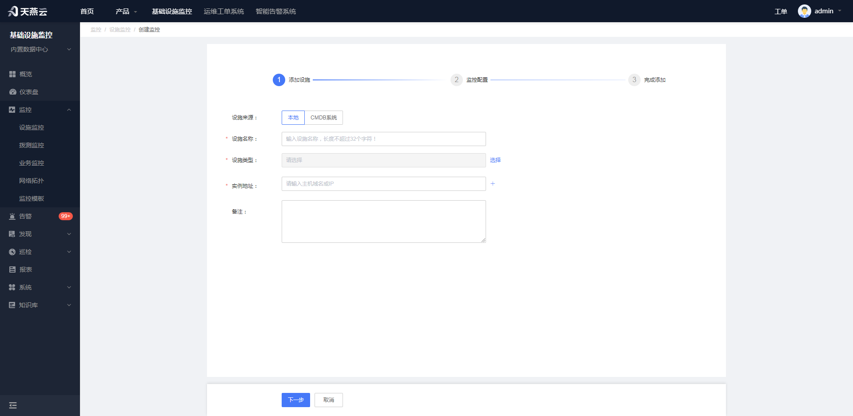This screenshot has width=853, height=416.
Task: Expand the 知识库 menu chevron
Action: pos(69,305)
